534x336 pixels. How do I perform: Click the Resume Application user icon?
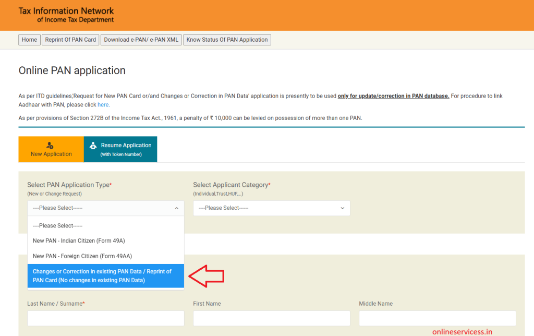[93, 146]
